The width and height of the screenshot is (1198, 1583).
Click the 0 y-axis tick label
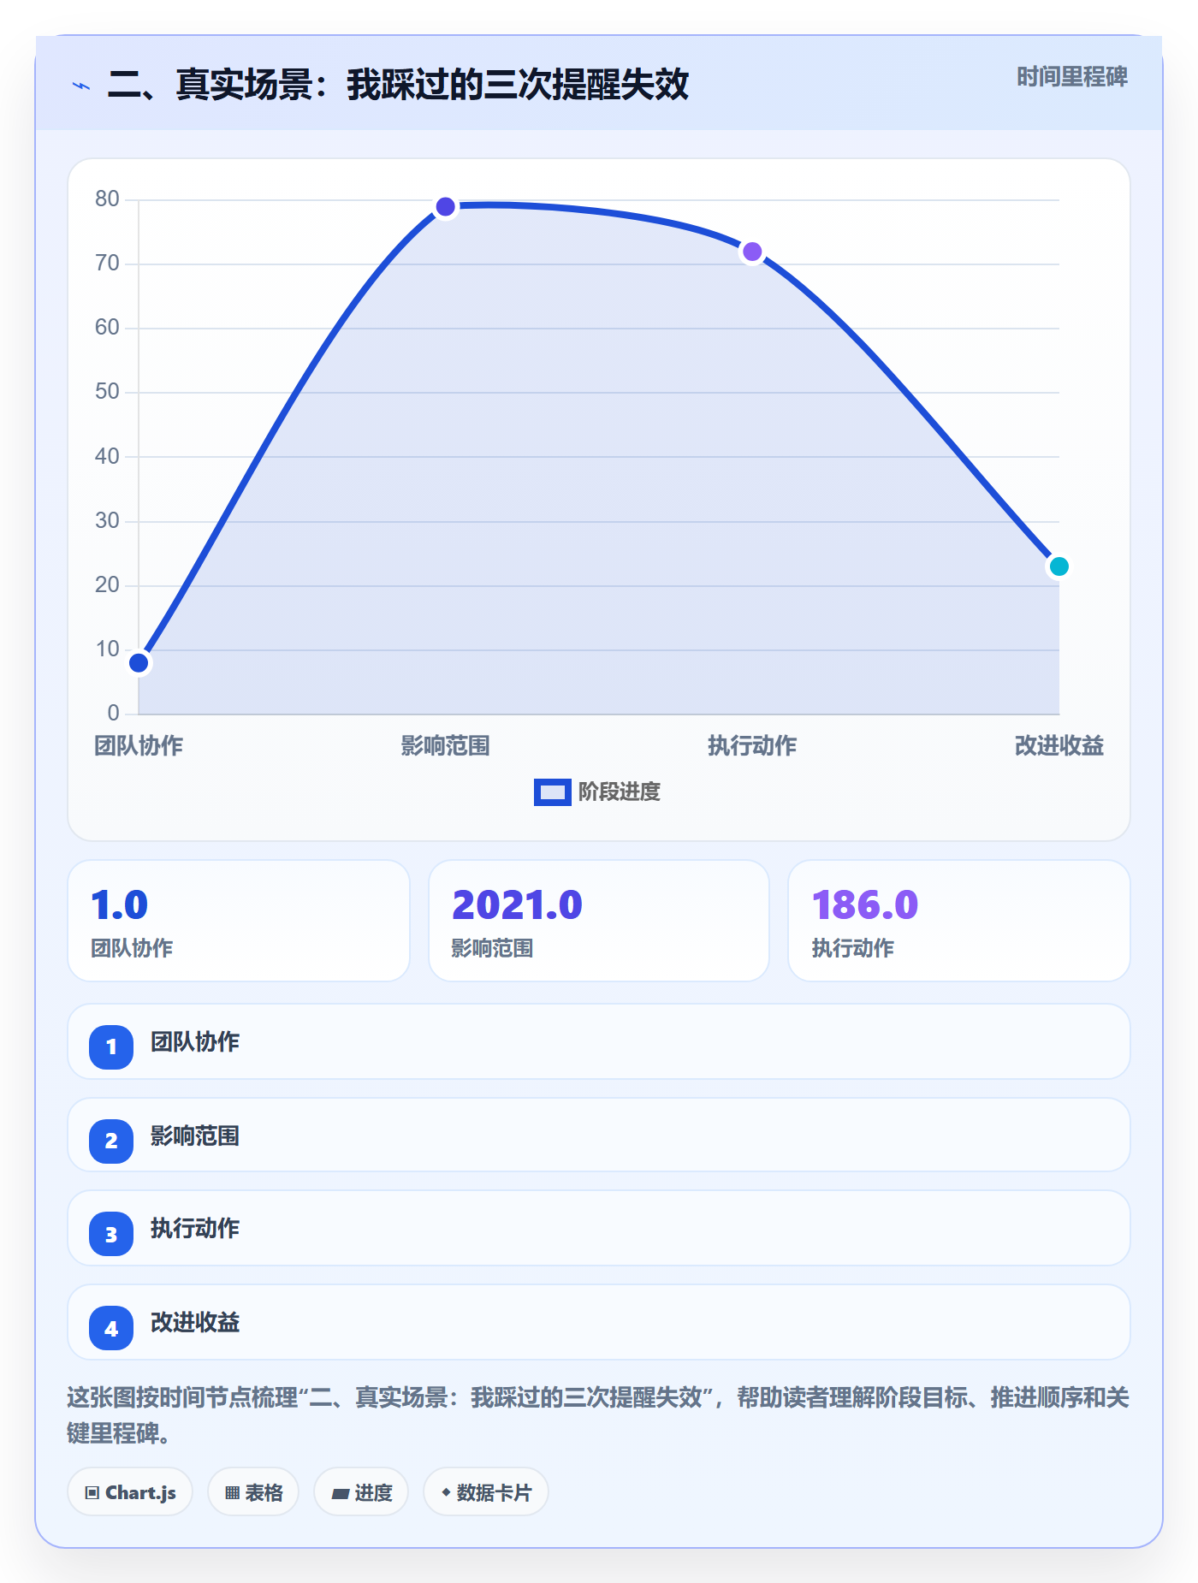click(113, 714)
